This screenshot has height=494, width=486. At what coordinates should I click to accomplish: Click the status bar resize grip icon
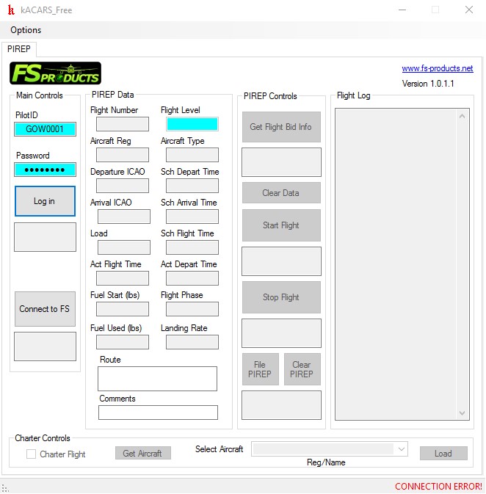tap(5, 488)
